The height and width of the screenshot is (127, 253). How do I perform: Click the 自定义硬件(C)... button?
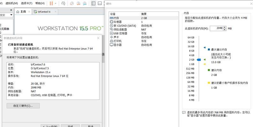point(23,106)
